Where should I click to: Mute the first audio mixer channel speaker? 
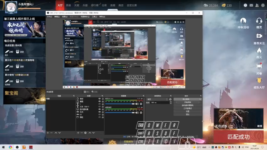click(x=137, y=104)
